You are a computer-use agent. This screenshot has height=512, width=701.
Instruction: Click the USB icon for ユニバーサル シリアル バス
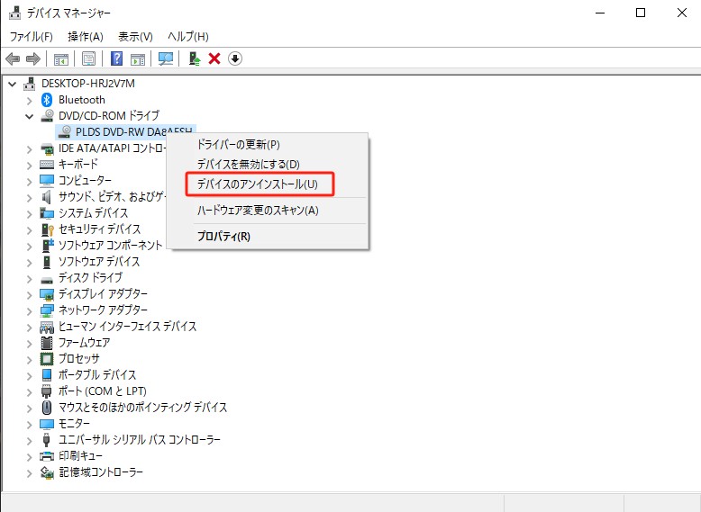(x=47, y=440)
